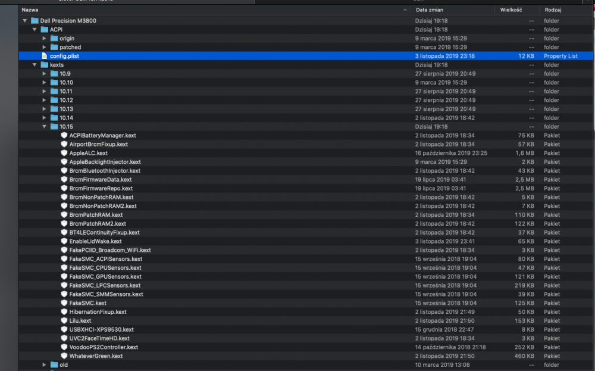Select the HibernationFixup.kext file name
595x371 pixels.
tap(98, 312)
